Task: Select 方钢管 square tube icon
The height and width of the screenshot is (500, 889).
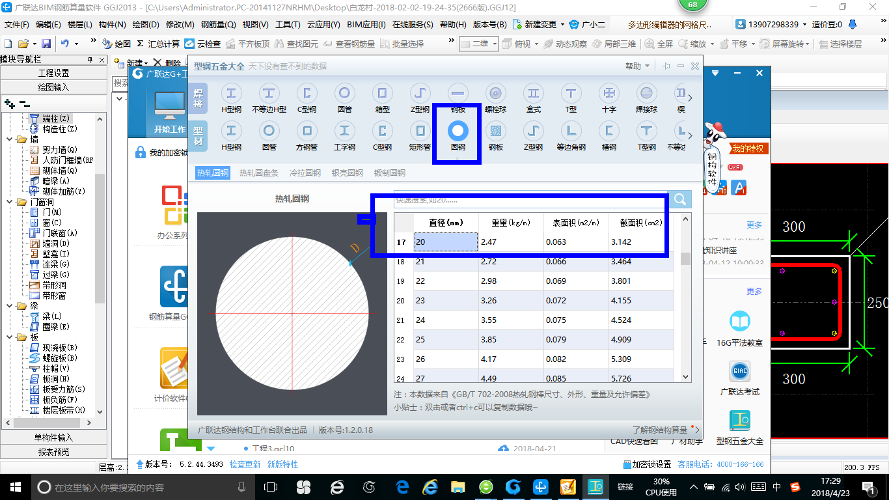Action: 307,136
